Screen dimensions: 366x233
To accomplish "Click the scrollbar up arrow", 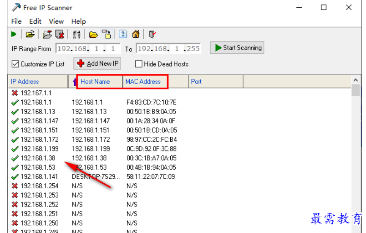I will 356,80.
